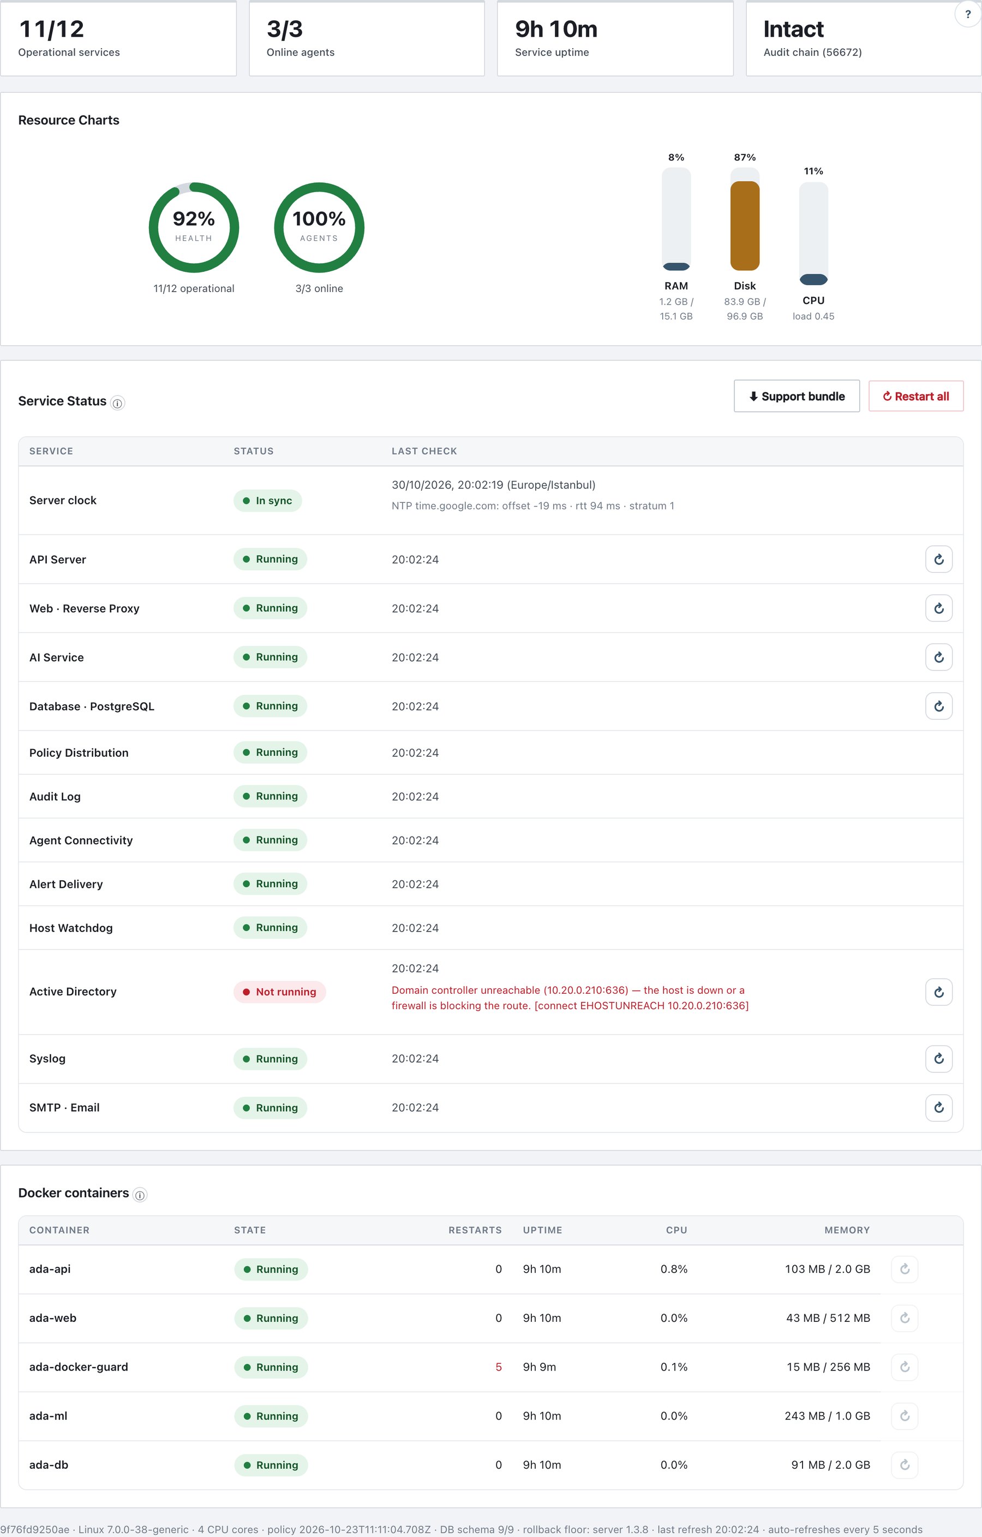Click the RAM usage bar
Image resolution: width=982 pixels, height=1537 pixels.
tap(676, 219)
